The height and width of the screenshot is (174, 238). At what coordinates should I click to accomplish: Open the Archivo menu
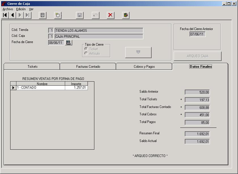click(x=8, y=9)
